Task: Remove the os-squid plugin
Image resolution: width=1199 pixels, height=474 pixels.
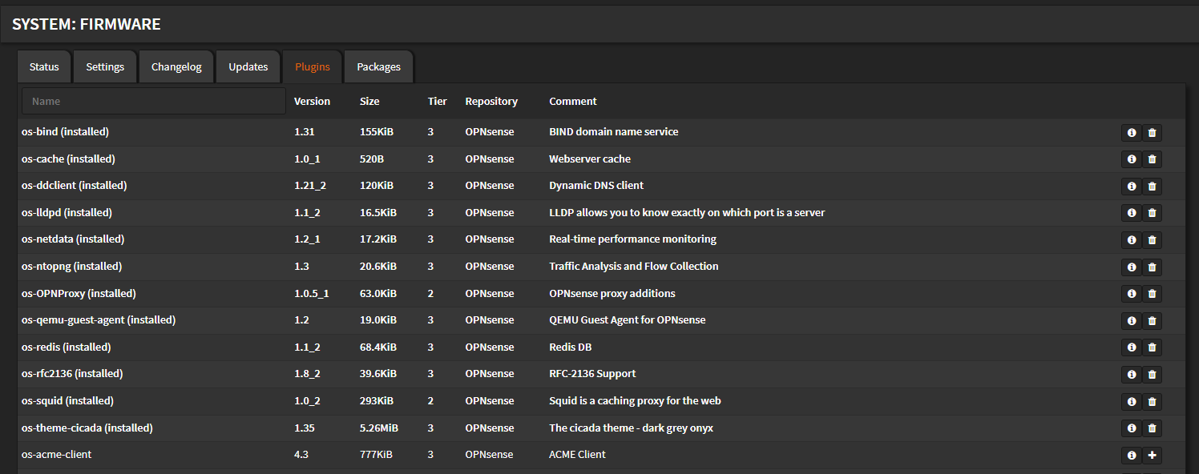Action: click(1152, 402)
